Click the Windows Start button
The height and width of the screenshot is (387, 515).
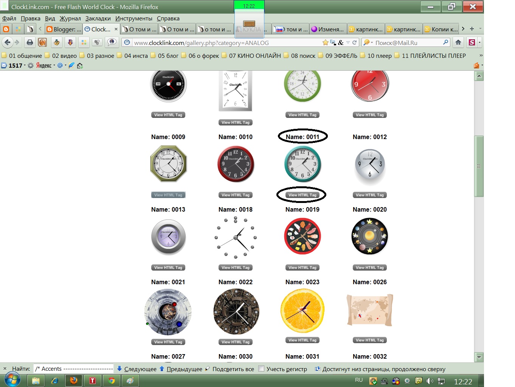click(12, 379)
